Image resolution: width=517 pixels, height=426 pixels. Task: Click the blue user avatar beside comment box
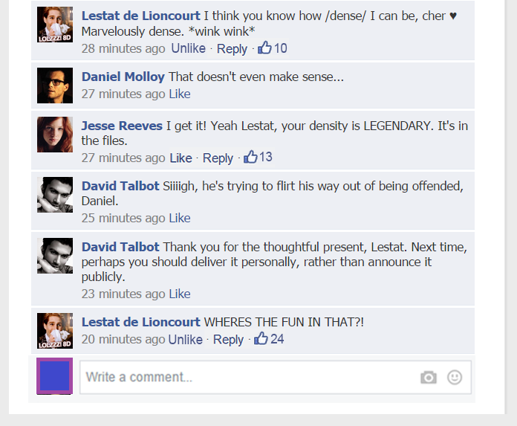tap(55, 376)
